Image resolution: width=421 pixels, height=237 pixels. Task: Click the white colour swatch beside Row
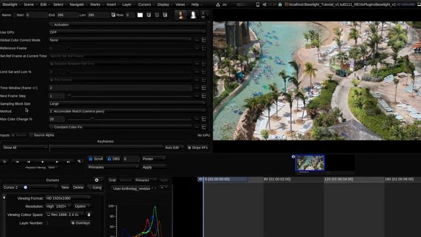(x=140, y=15)
